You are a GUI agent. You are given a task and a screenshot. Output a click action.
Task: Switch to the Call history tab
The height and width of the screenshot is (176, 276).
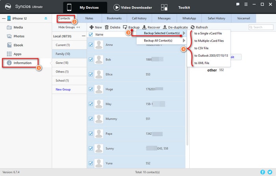click(x=139, y=18)
